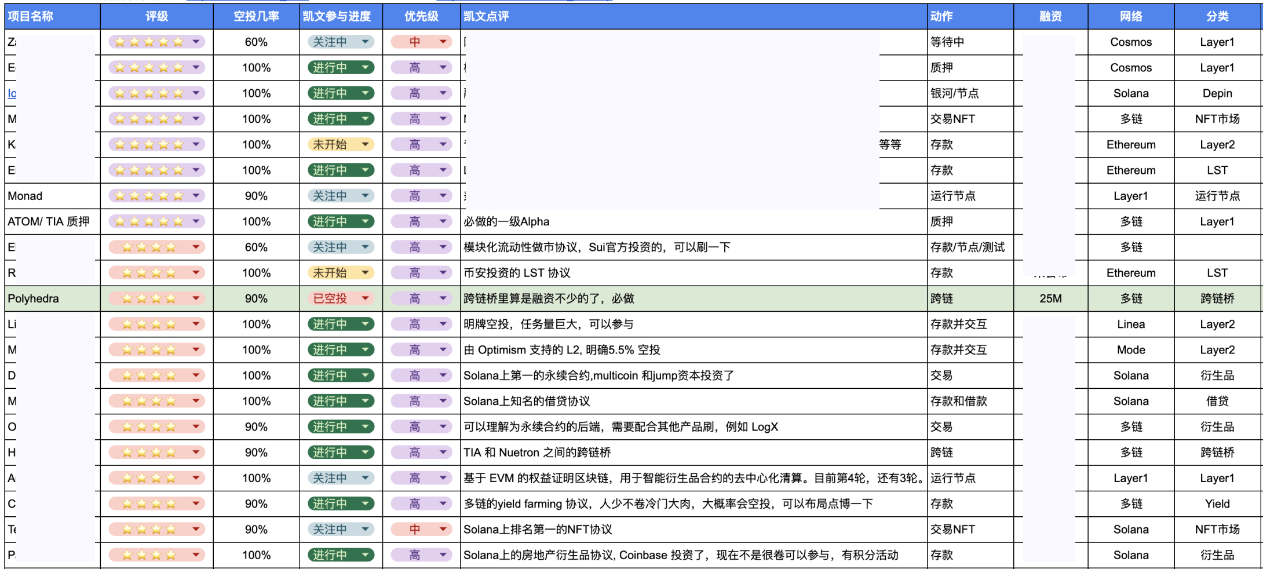Select the Polyhedra project name cell
Screen dimensions: 1263x569
click(x=53, y=298)
